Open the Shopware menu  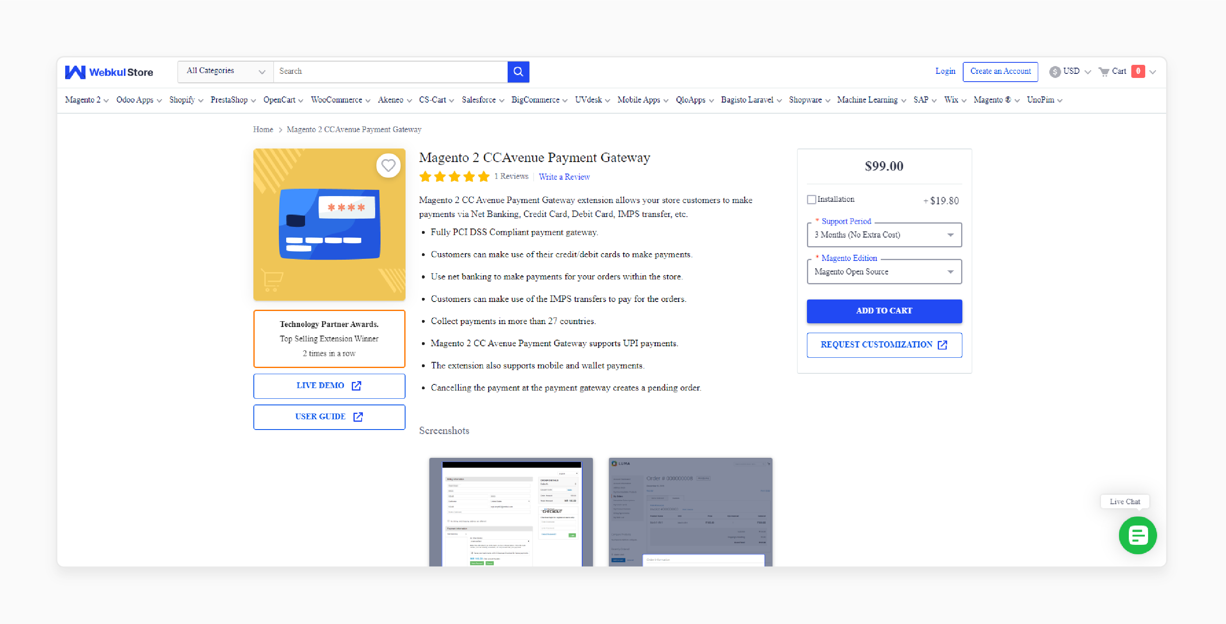click(x=809, y=100)
